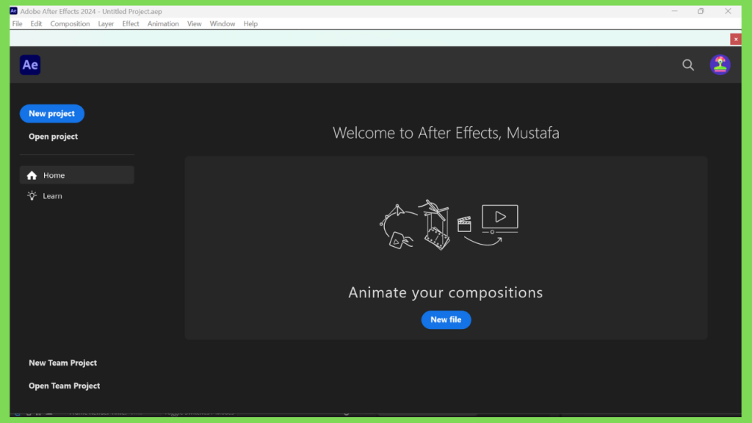
Task: Start a New Team Project
Action: [63, 363]
